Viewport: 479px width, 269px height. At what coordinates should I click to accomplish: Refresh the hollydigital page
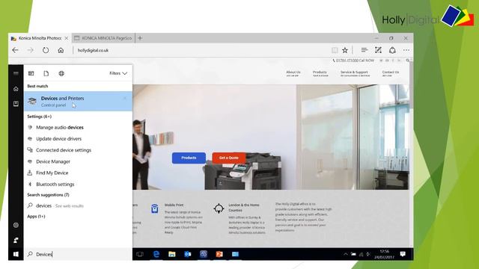coord(46,50)
